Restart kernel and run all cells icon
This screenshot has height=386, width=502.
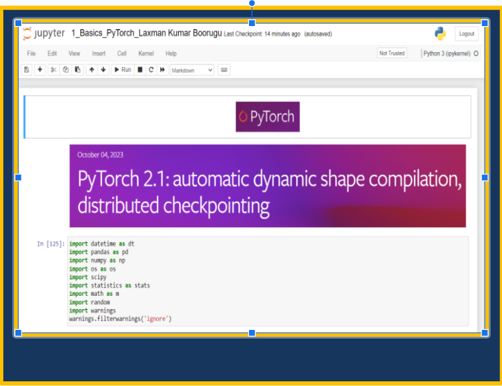[x=163, y=69]
